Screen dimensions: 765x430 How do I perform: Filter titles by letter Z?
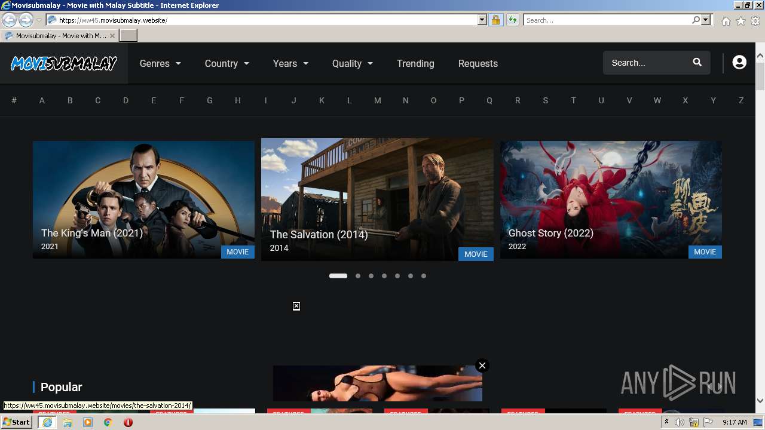coord(741,100)
